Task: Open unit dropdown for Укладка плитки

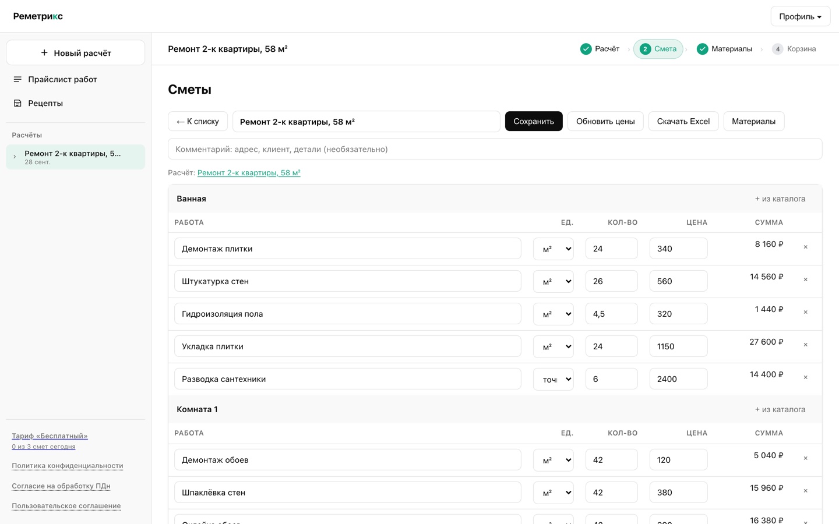Action: (x=554, y=346)
